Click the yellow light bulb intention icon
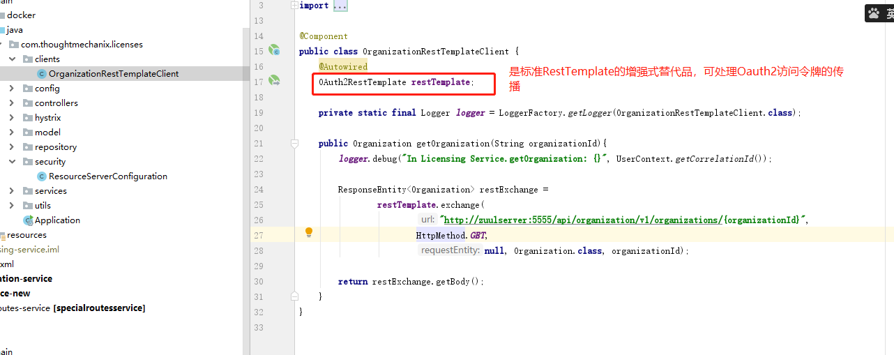Screen dimensions: 894x355 (x=309, y=233)
